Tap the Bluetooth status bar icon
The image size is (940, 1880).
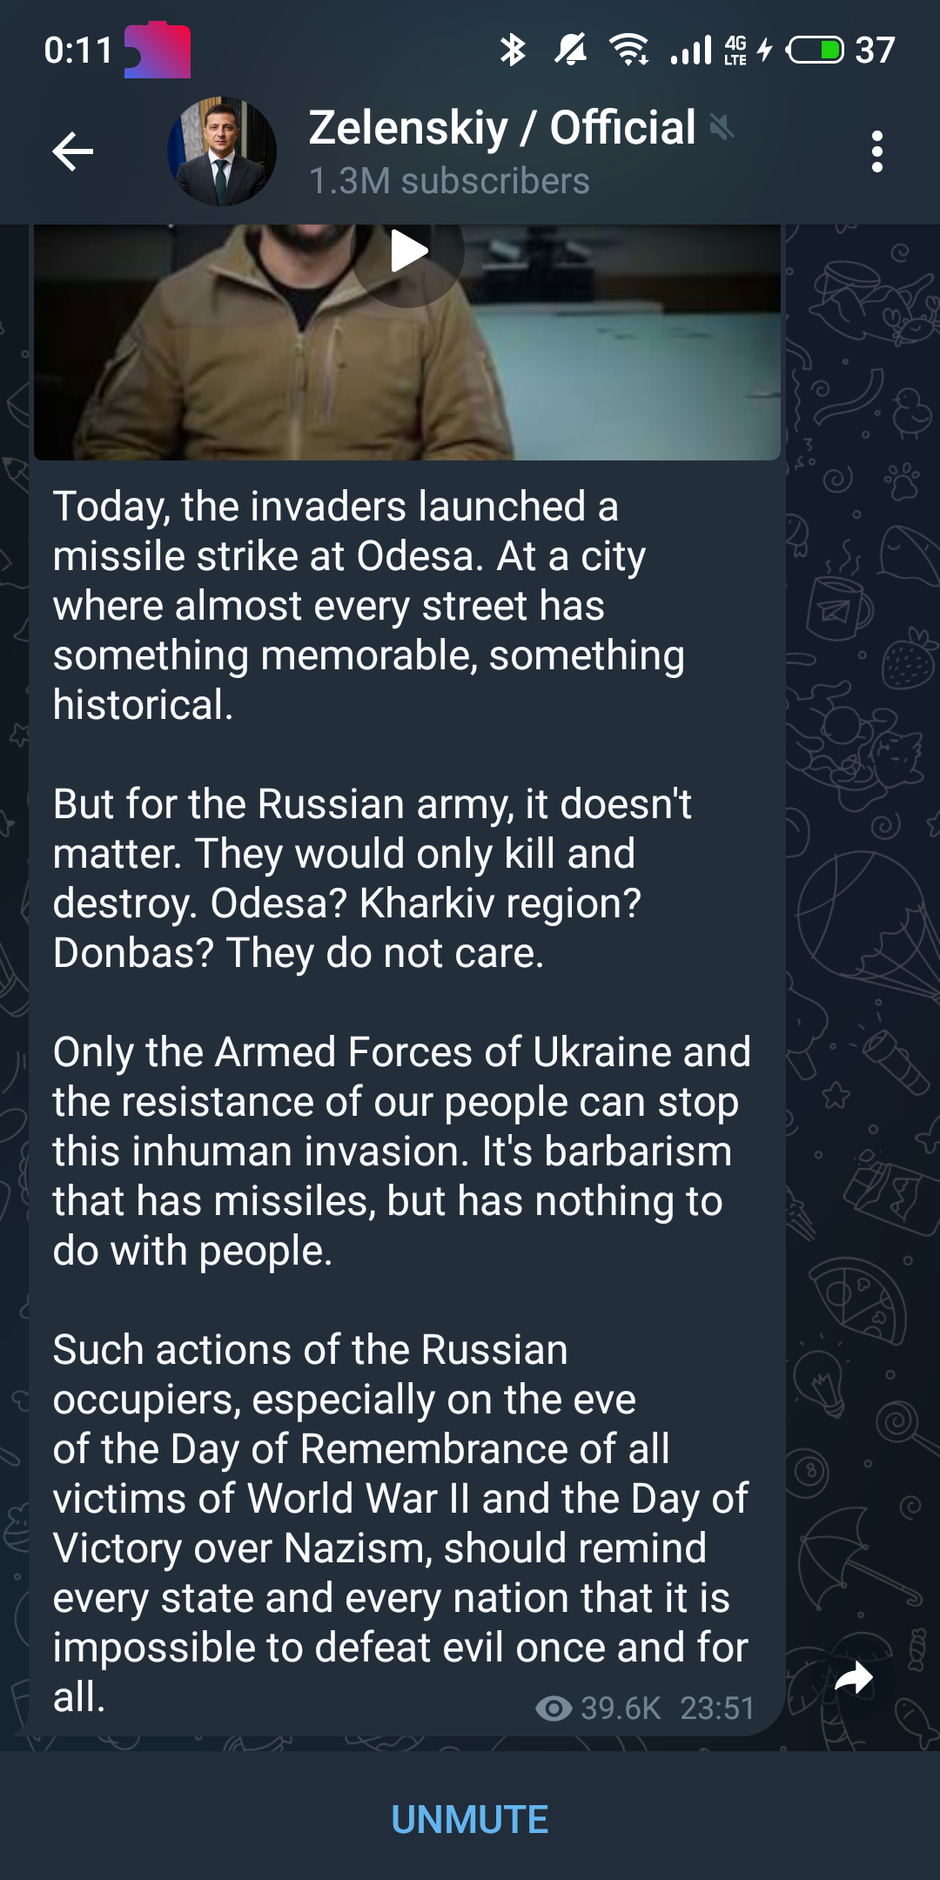513,50
